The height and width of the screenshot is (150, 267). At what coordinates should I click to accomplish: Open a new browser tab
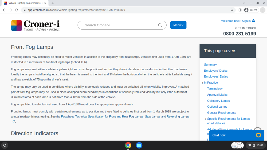click(x=53, y=3)
